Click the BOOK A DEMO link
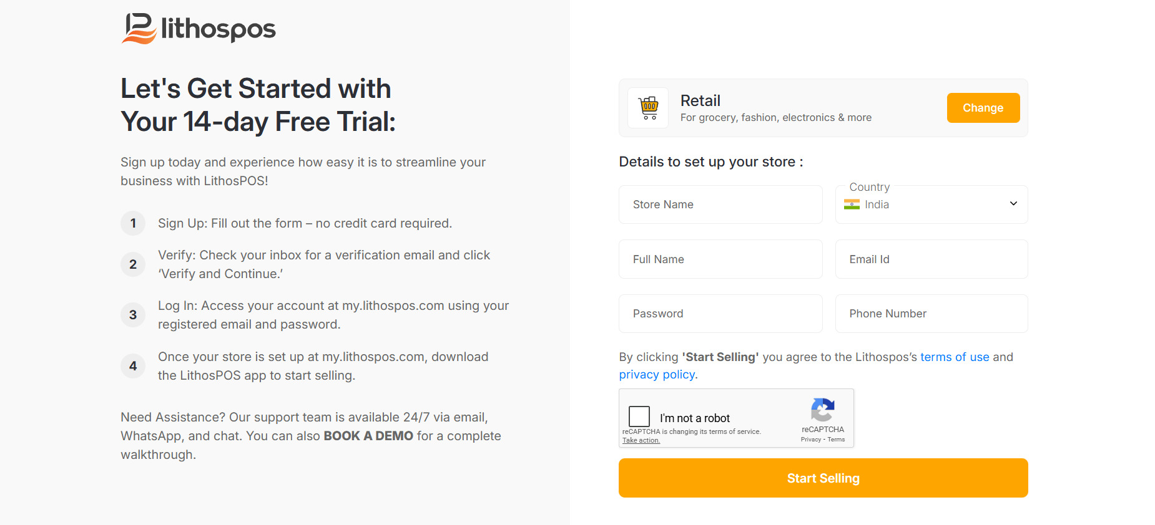Image resolution: width=1155 pixels, height=525 pixels. (x=368, y=436)
